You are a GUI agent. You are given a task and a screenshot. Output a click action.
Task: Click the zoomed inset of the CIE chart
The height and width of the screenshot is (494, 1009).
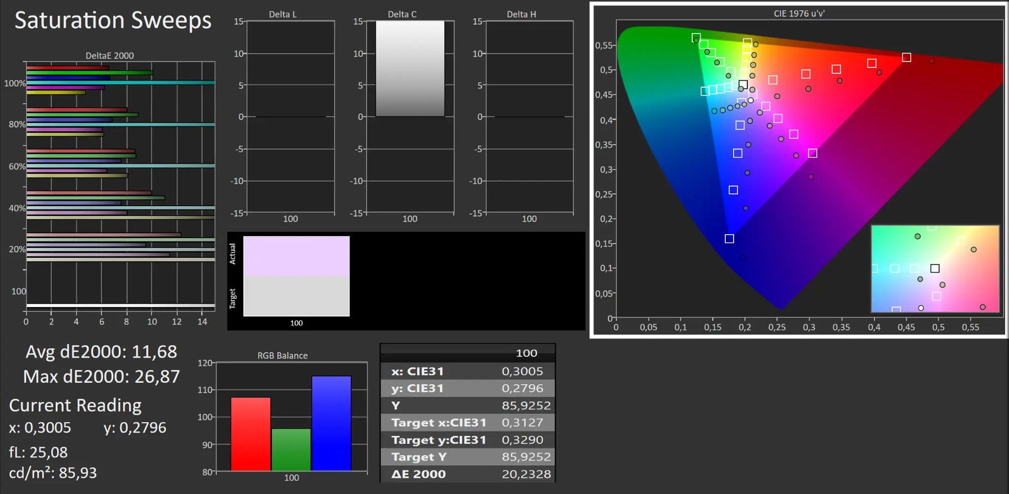point(935,269)
